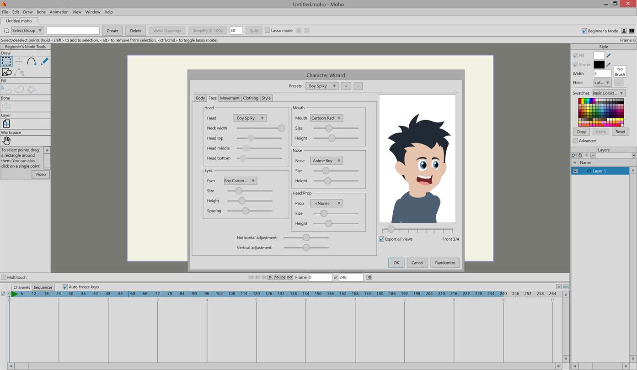Pick the Freehand pencil tool
The image size is (637, 370).
44,62
